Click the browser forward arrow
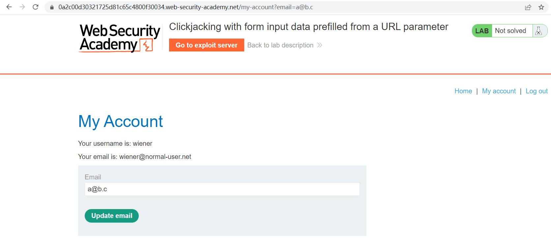The width and height of the screenshot is (551, 248). tap(22, 7)
